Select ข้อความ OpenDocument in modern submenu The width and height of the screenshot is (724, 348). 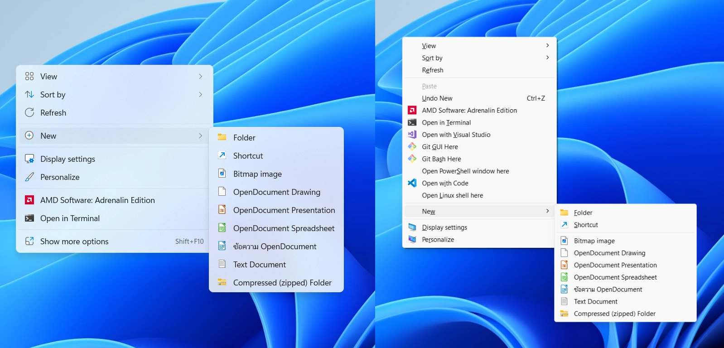(276, 246)
